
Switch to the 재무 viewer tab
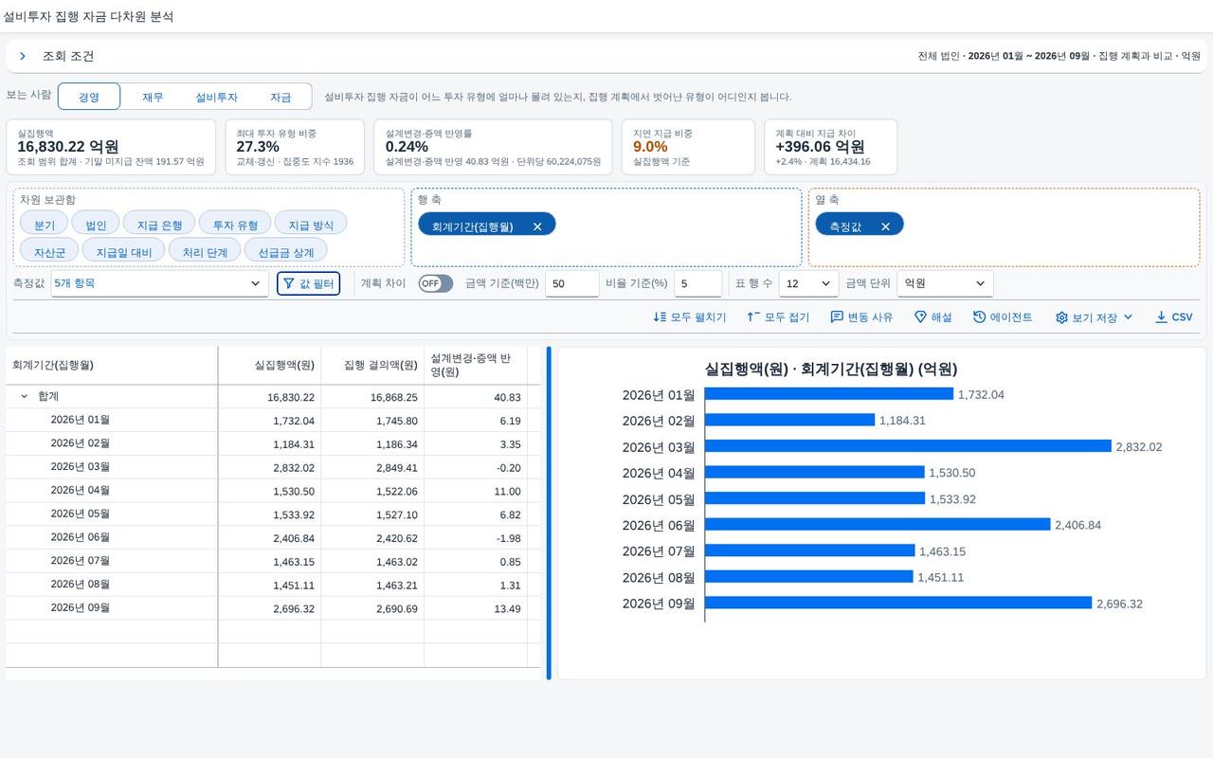coord(153,97)
